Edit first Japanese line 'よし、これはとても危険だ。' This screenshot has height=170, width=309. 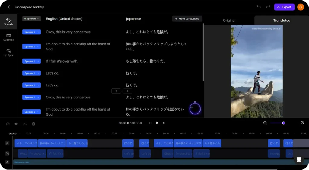point(147,32)
